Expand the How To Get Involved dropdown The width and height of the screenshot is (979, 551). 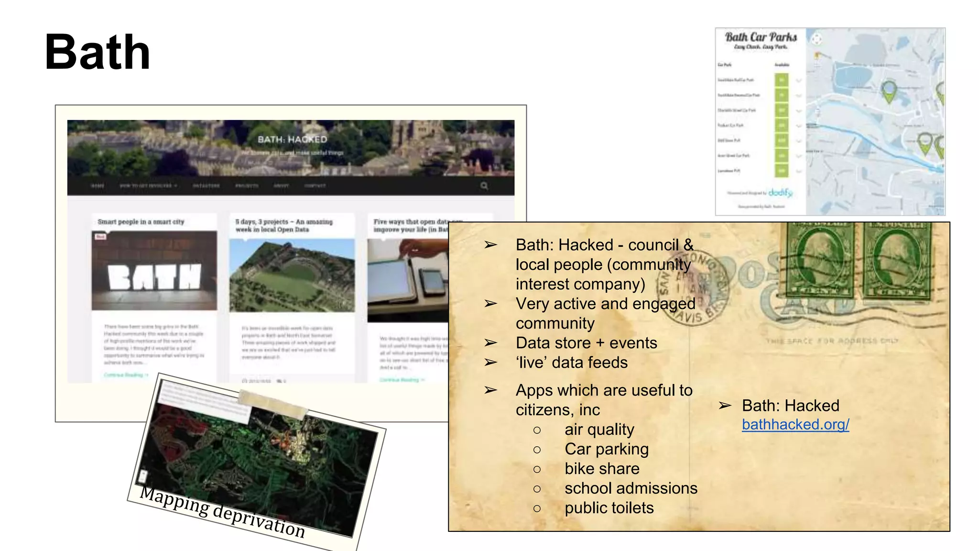(148, 186)
